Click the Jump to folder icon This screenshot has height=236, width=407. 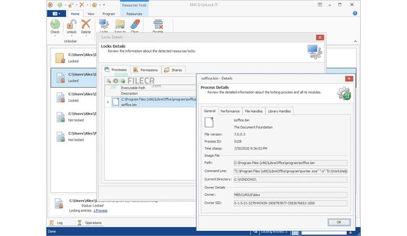click(x=120, y=24)
